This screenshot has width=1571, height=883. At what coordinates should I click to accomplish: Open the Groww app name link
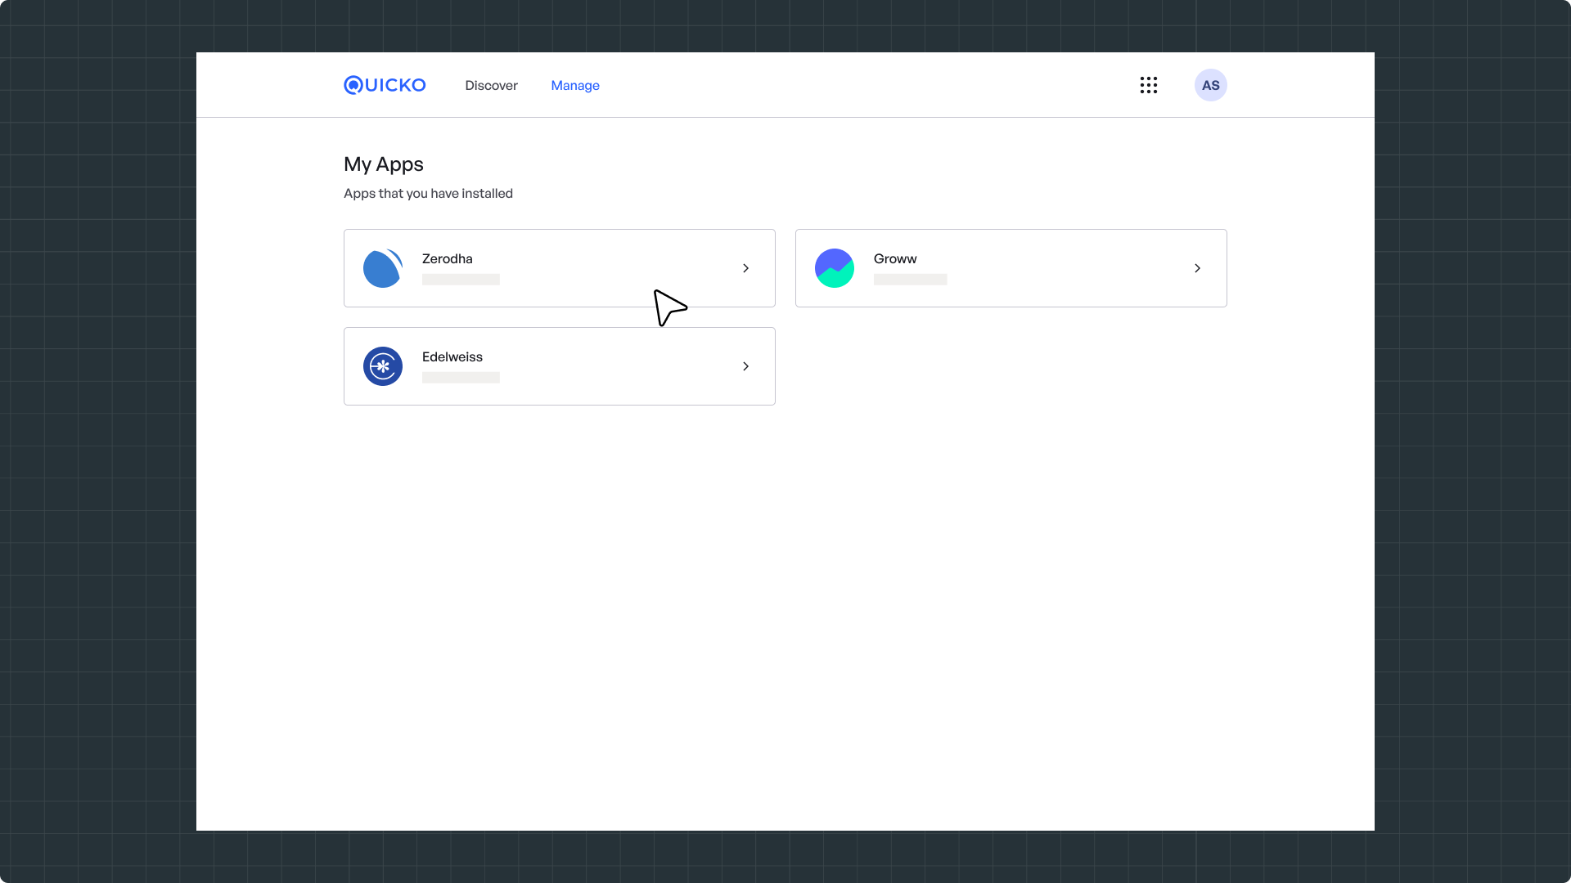[894, 258]
